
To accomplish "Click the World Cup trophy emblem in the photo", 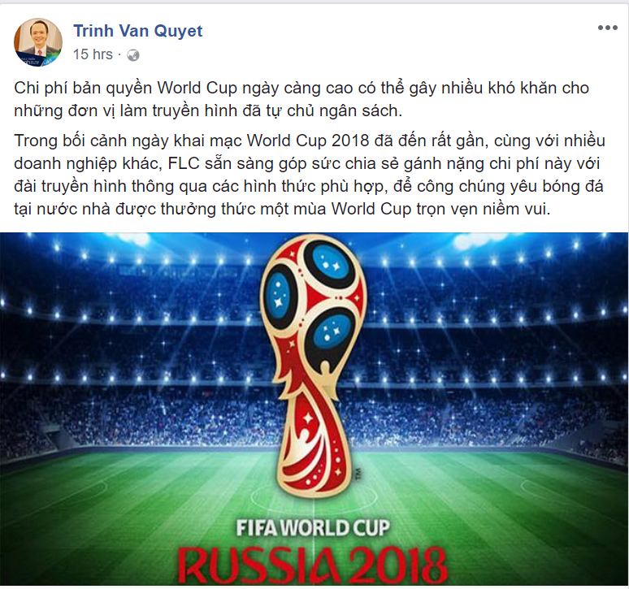I will point(314,365).
